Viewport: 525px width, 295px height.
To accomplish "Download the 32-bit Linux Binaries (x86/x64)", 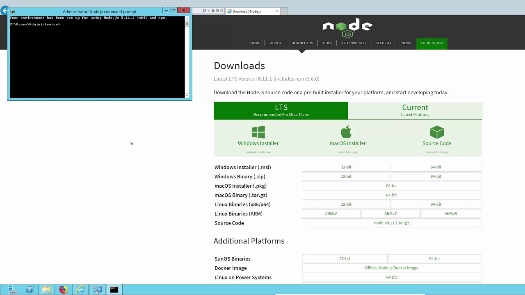I will tap(346, 204).
